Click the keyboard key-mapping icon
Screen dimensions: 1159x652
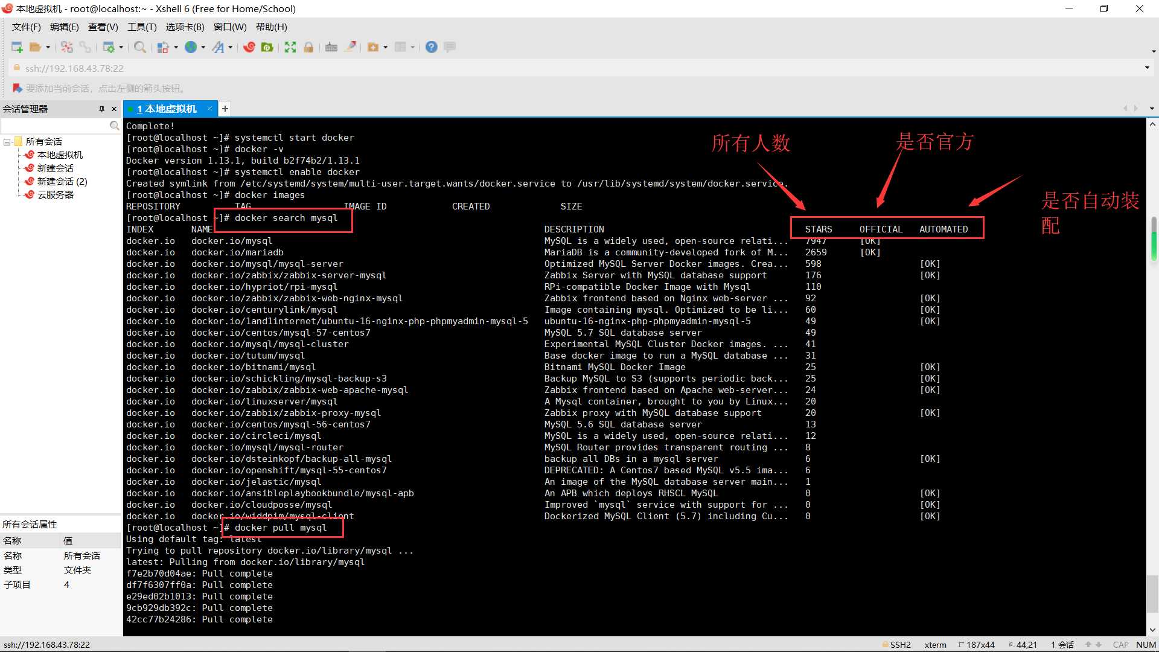pos(331,47)
